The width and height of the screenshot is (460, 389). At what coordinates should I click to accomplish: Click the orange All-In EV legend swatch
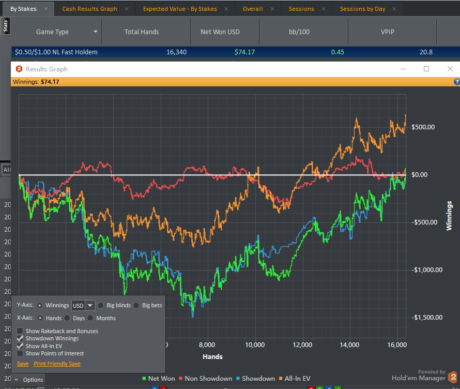[283, 379]
